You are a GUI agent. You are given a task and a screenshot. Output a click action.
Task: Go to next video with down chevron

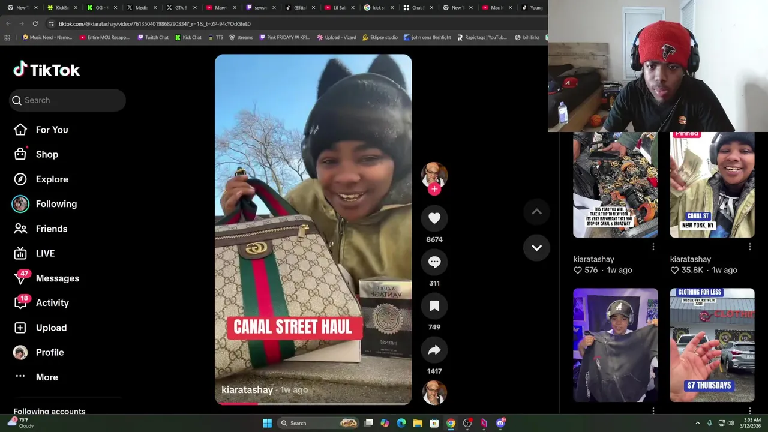tap(536, 248)
